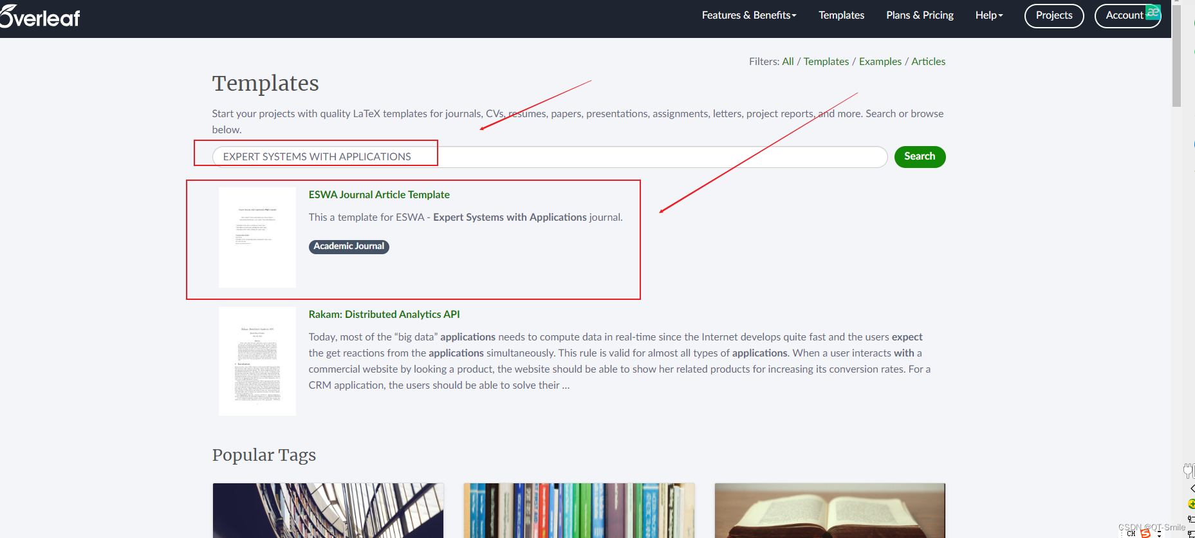This screenshot has height=538, width=1195.
Task: Open Rakam article preview thumbnail
Action: click(x=257, y=361)
